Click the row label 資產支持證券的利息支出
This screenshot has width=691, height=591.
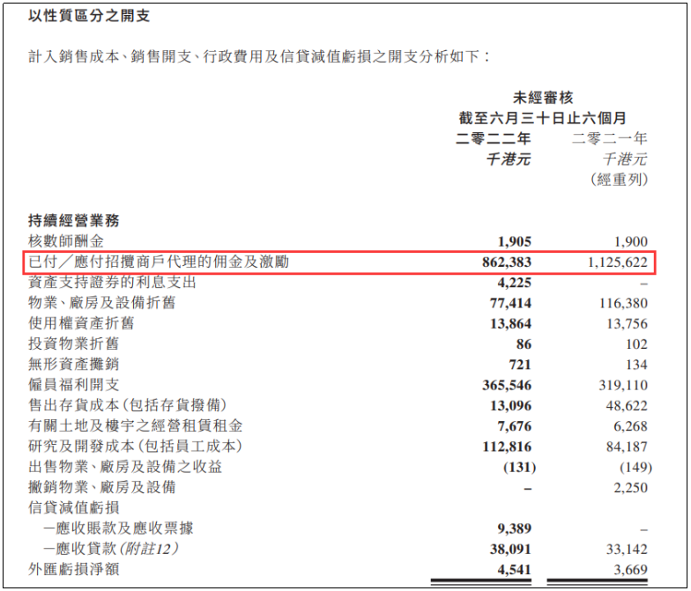click(x=112, y=282)
